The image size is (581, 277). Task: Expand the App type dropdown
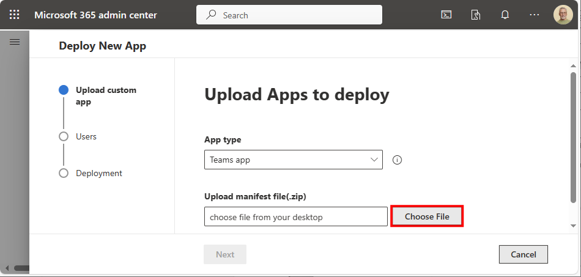coord(293,160)
